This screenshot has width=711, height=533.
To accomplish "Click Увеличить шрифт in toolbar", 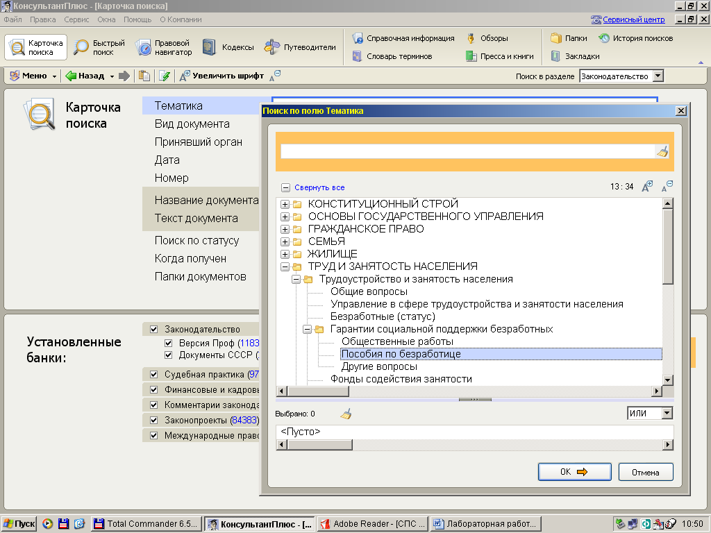I will (221, 76).
